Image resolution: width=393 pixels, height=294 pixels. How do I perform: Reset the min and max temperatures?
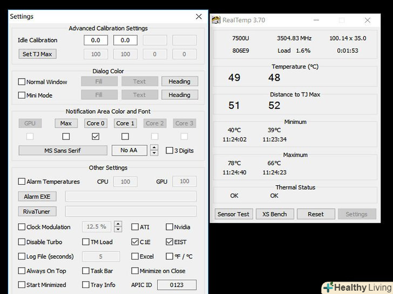click(x=316, y=214)
